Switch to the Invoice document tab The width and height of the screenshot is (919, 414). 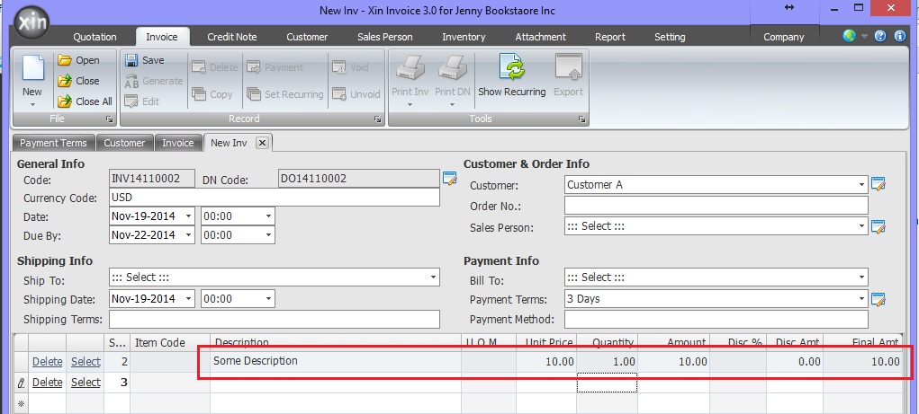click(177, 143)
